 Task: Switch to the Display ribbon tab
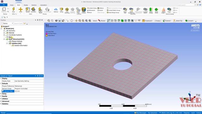point(26,5)
